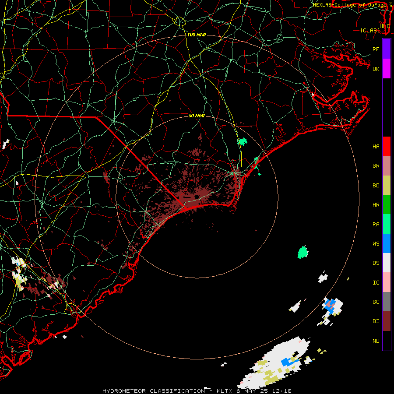Click the 12:10 timestamp
Screen dimensions: 394x394
[282, 391]
